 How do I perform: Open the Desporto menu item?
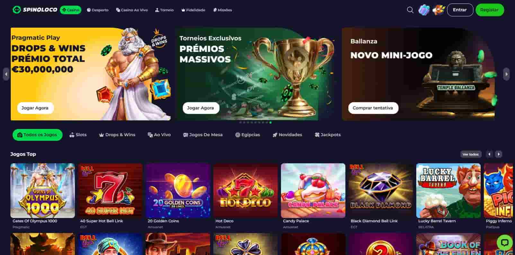98,10
